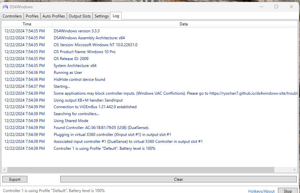The image size is (300, 193).
Task: Select the "Starting..." log row
Action: pos(150,86)
